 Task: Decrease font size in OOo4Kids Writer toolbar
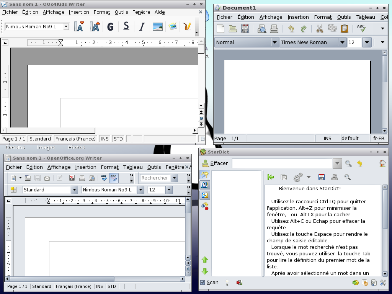point(79,26)
